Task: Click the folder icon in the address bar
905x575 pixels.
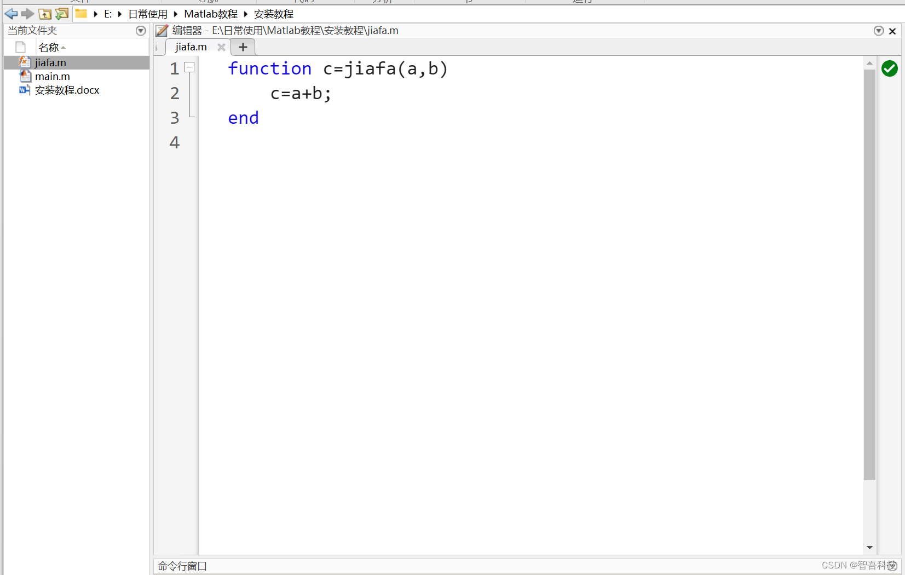Action: pos(80,13)
